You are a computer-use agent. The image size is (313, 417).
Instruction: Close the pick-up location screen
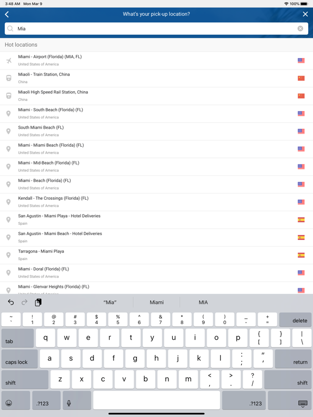click(305, 14)
